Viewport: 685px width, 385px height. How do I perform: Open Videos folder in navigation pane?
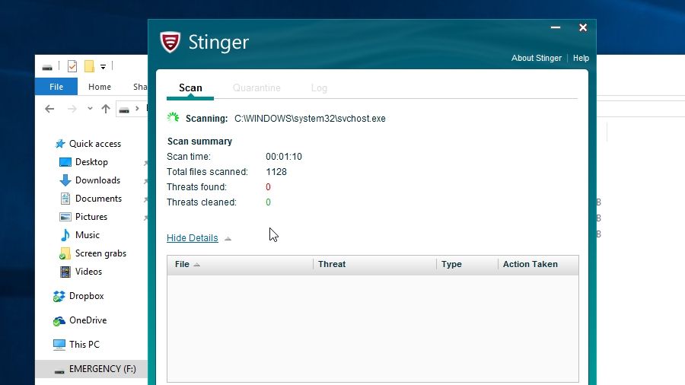pos(88,272)
